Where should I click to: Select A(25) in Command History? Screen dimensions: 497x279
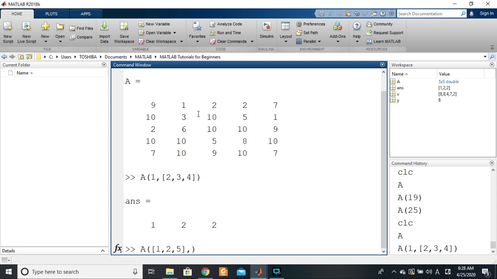click(x=410, y=210)
